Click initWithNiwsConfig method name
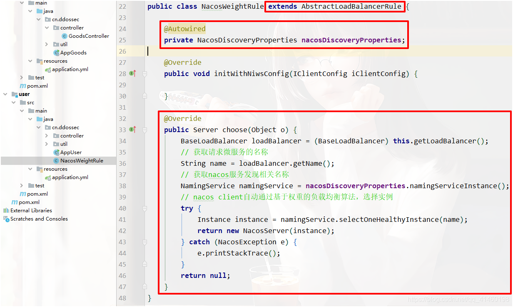 point(252,74)
